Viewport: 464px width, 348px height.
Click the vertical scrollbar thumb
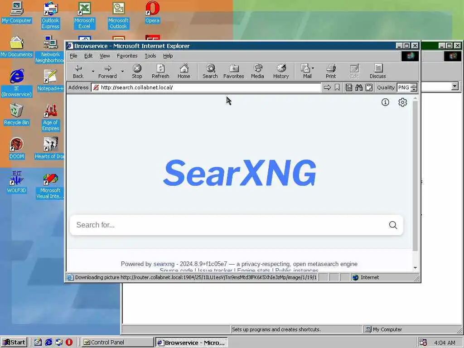tap(415, 176)
